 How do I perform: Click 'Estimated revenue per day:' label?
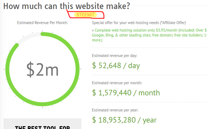(114, 56)
